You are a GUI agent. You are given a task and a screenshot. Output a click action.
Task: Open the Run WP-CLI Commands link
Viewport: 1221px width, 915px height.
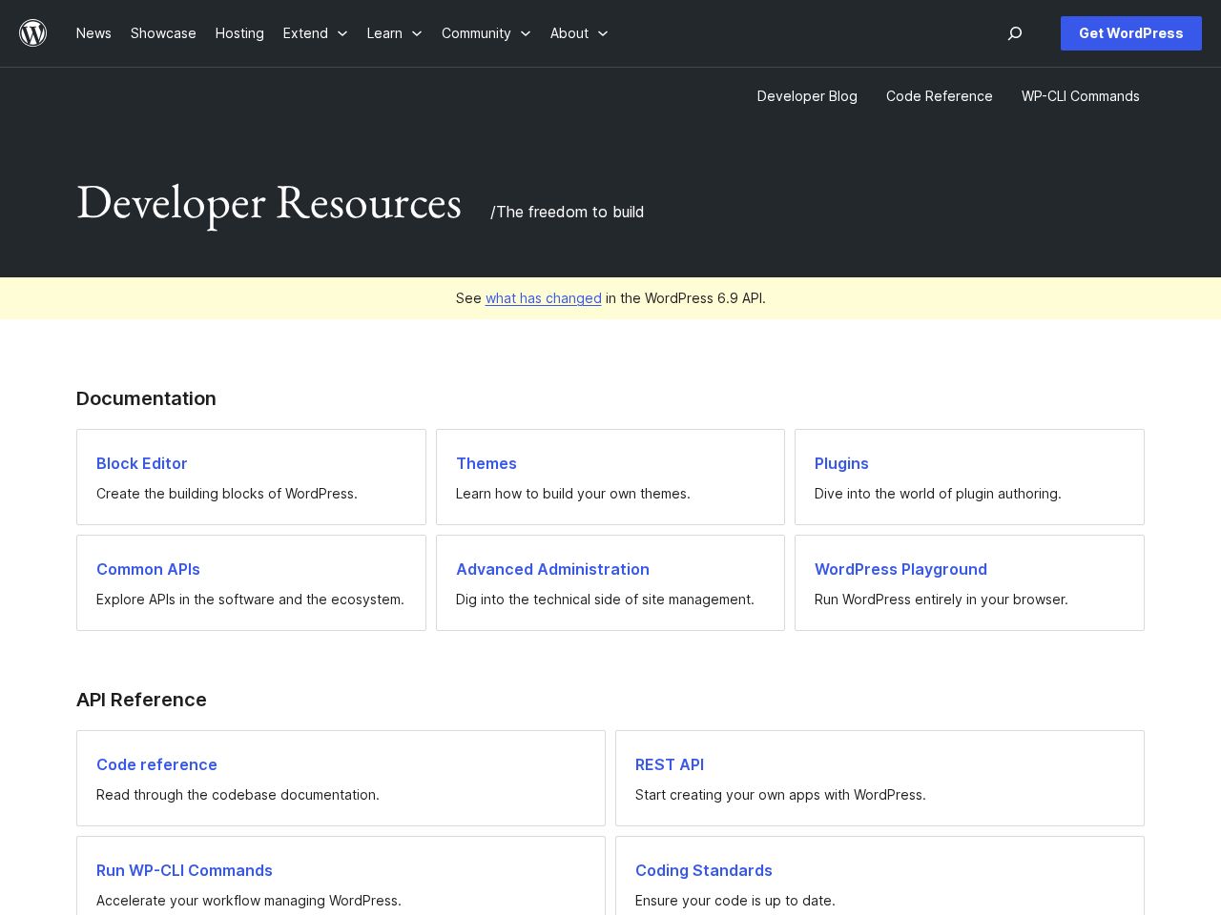[x=184, y=870]
